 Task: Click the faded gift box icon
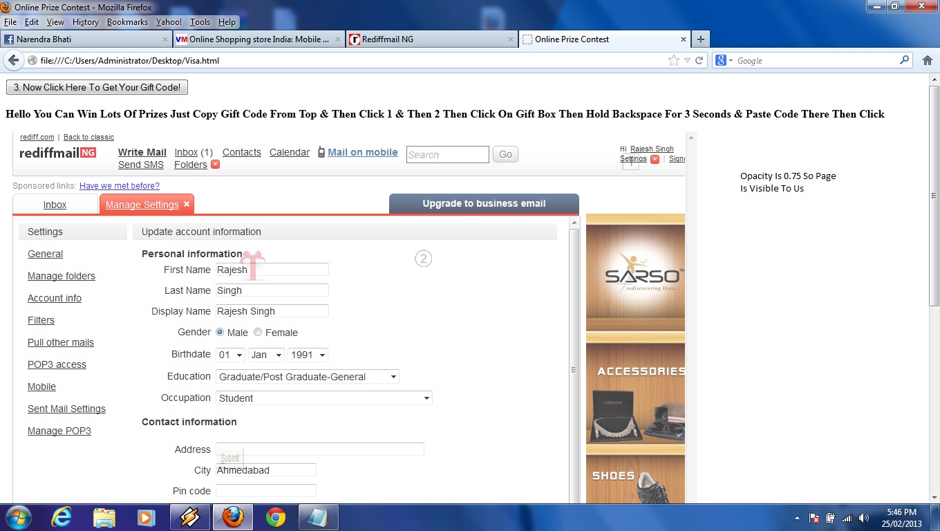click(254, 265)
